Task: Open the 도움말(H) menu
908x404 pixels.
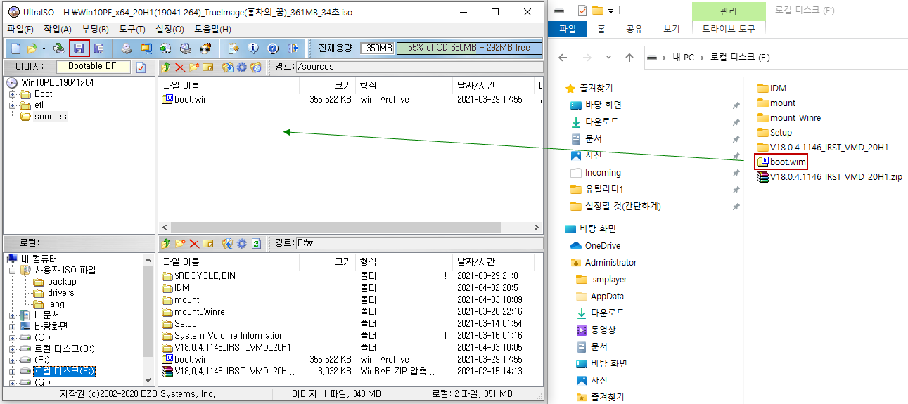Action: pyautogui.click(x=213, y=30)
